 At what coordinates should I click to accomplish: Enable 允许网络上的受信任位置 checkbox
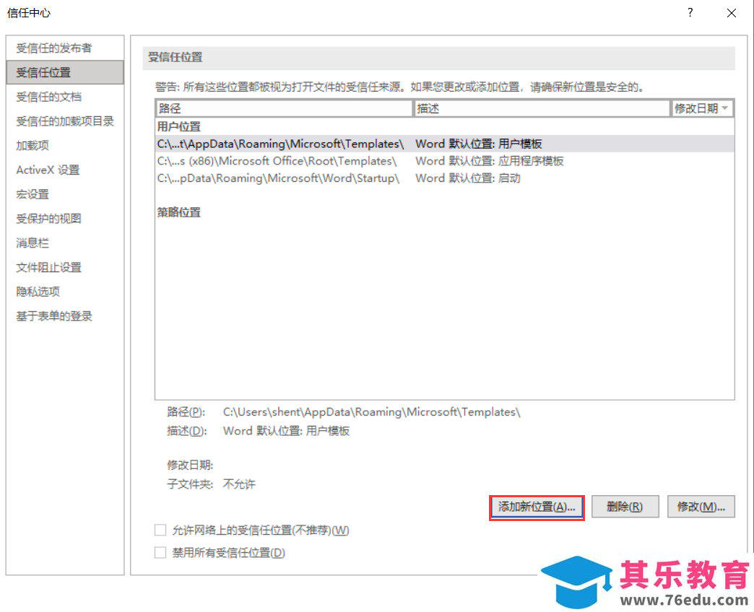click(x=160, y=530)
